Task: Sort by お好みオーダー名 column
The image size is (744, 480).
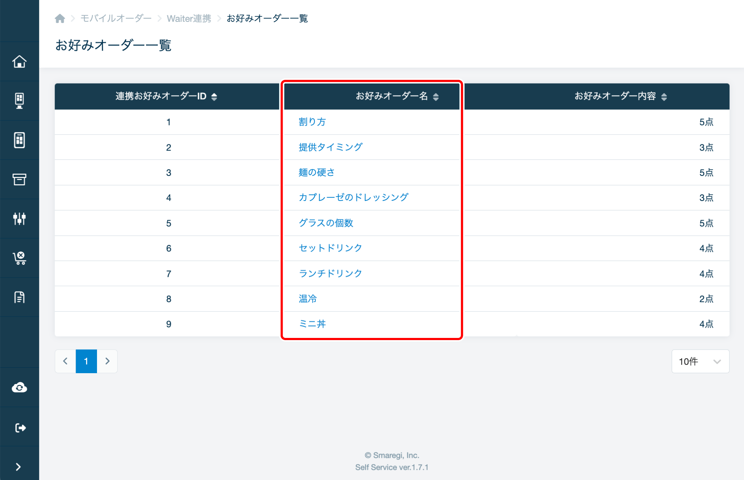Action: point(436,96)
